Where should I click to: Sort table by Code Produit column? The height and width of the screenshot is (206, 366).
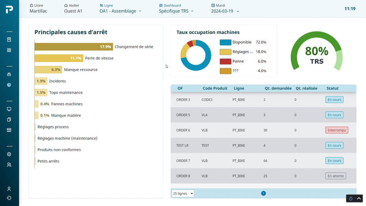point(215,88)
